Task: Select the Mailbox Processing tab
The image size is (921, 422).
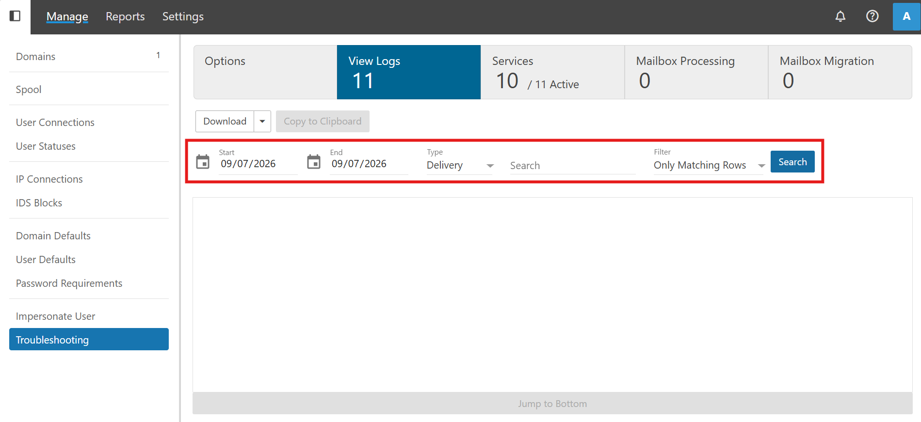Action: [x=696, y=72]
